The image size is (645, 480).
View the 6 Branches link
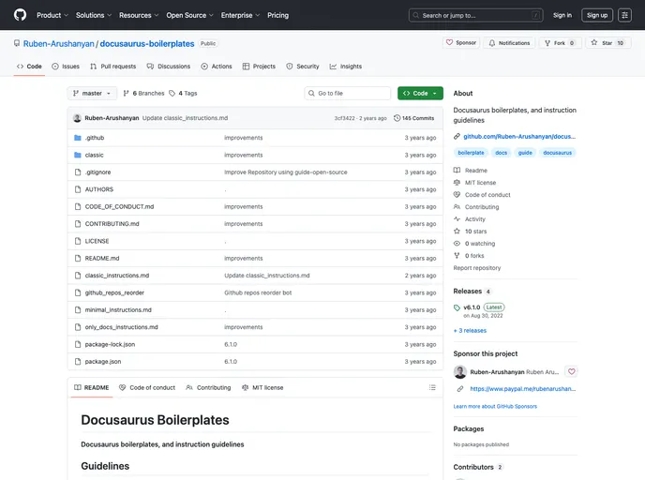(143, 94)
